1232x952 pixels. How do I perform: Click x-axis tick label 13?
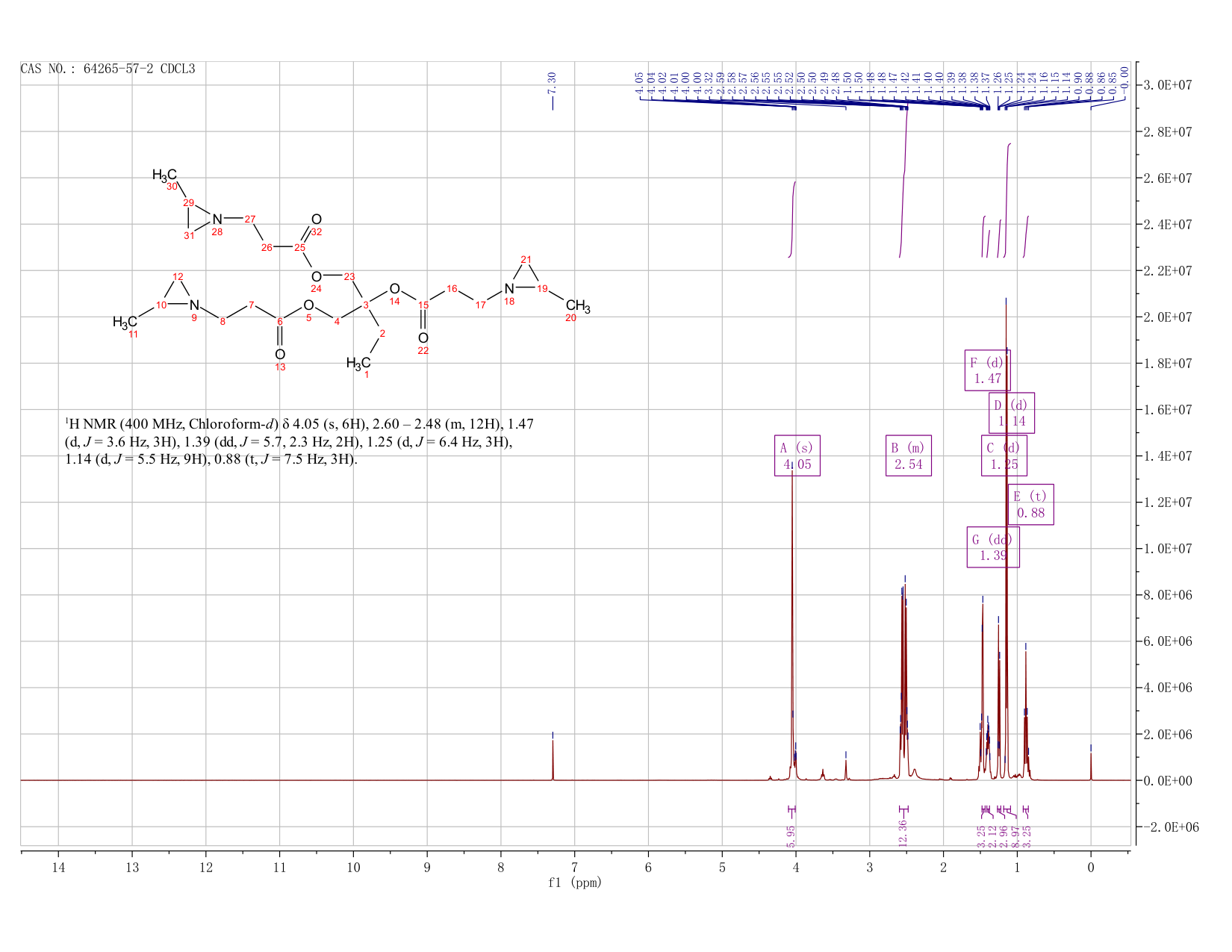point(132,868)
